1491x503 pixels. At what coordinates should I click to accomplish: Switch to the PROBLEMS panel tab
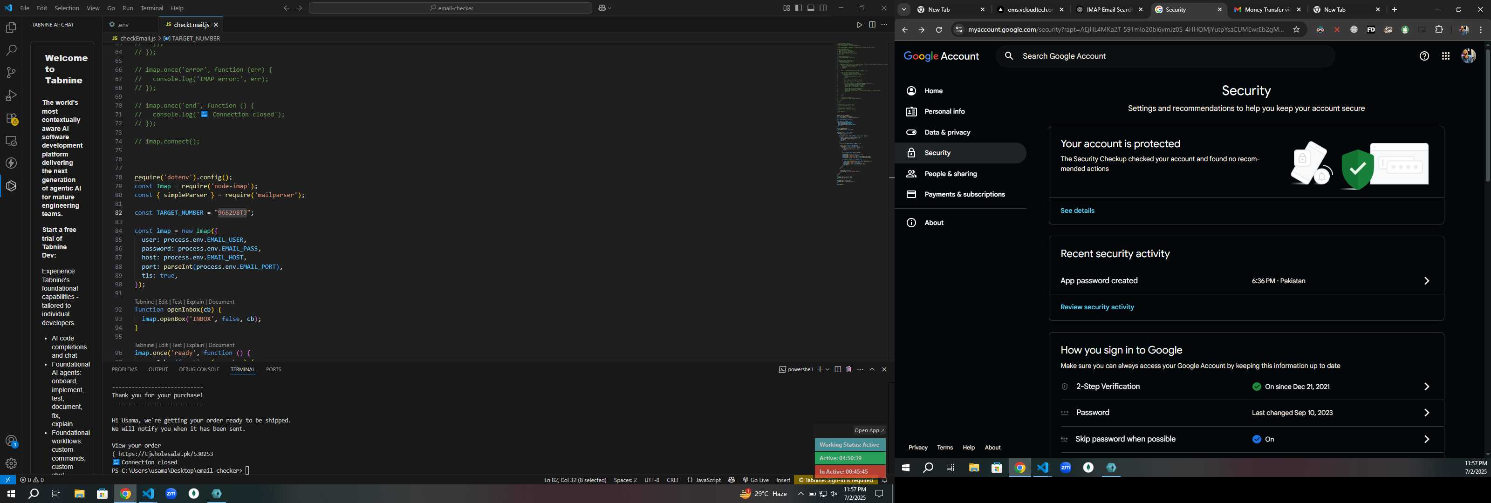[124, 369]
